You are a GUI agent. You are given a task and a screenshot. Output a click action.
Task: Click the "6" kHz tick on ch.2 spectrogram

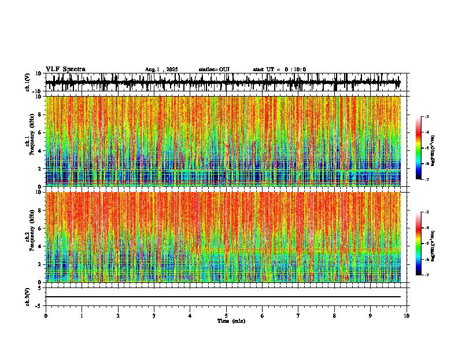(x=40, y=228)
